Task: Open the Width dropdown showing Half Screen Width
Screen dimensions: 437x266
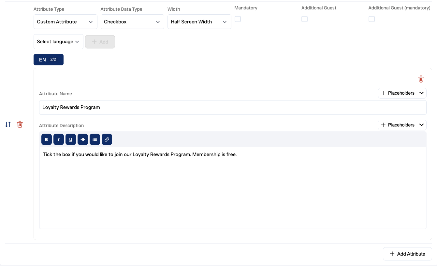Action: point(199,22)
